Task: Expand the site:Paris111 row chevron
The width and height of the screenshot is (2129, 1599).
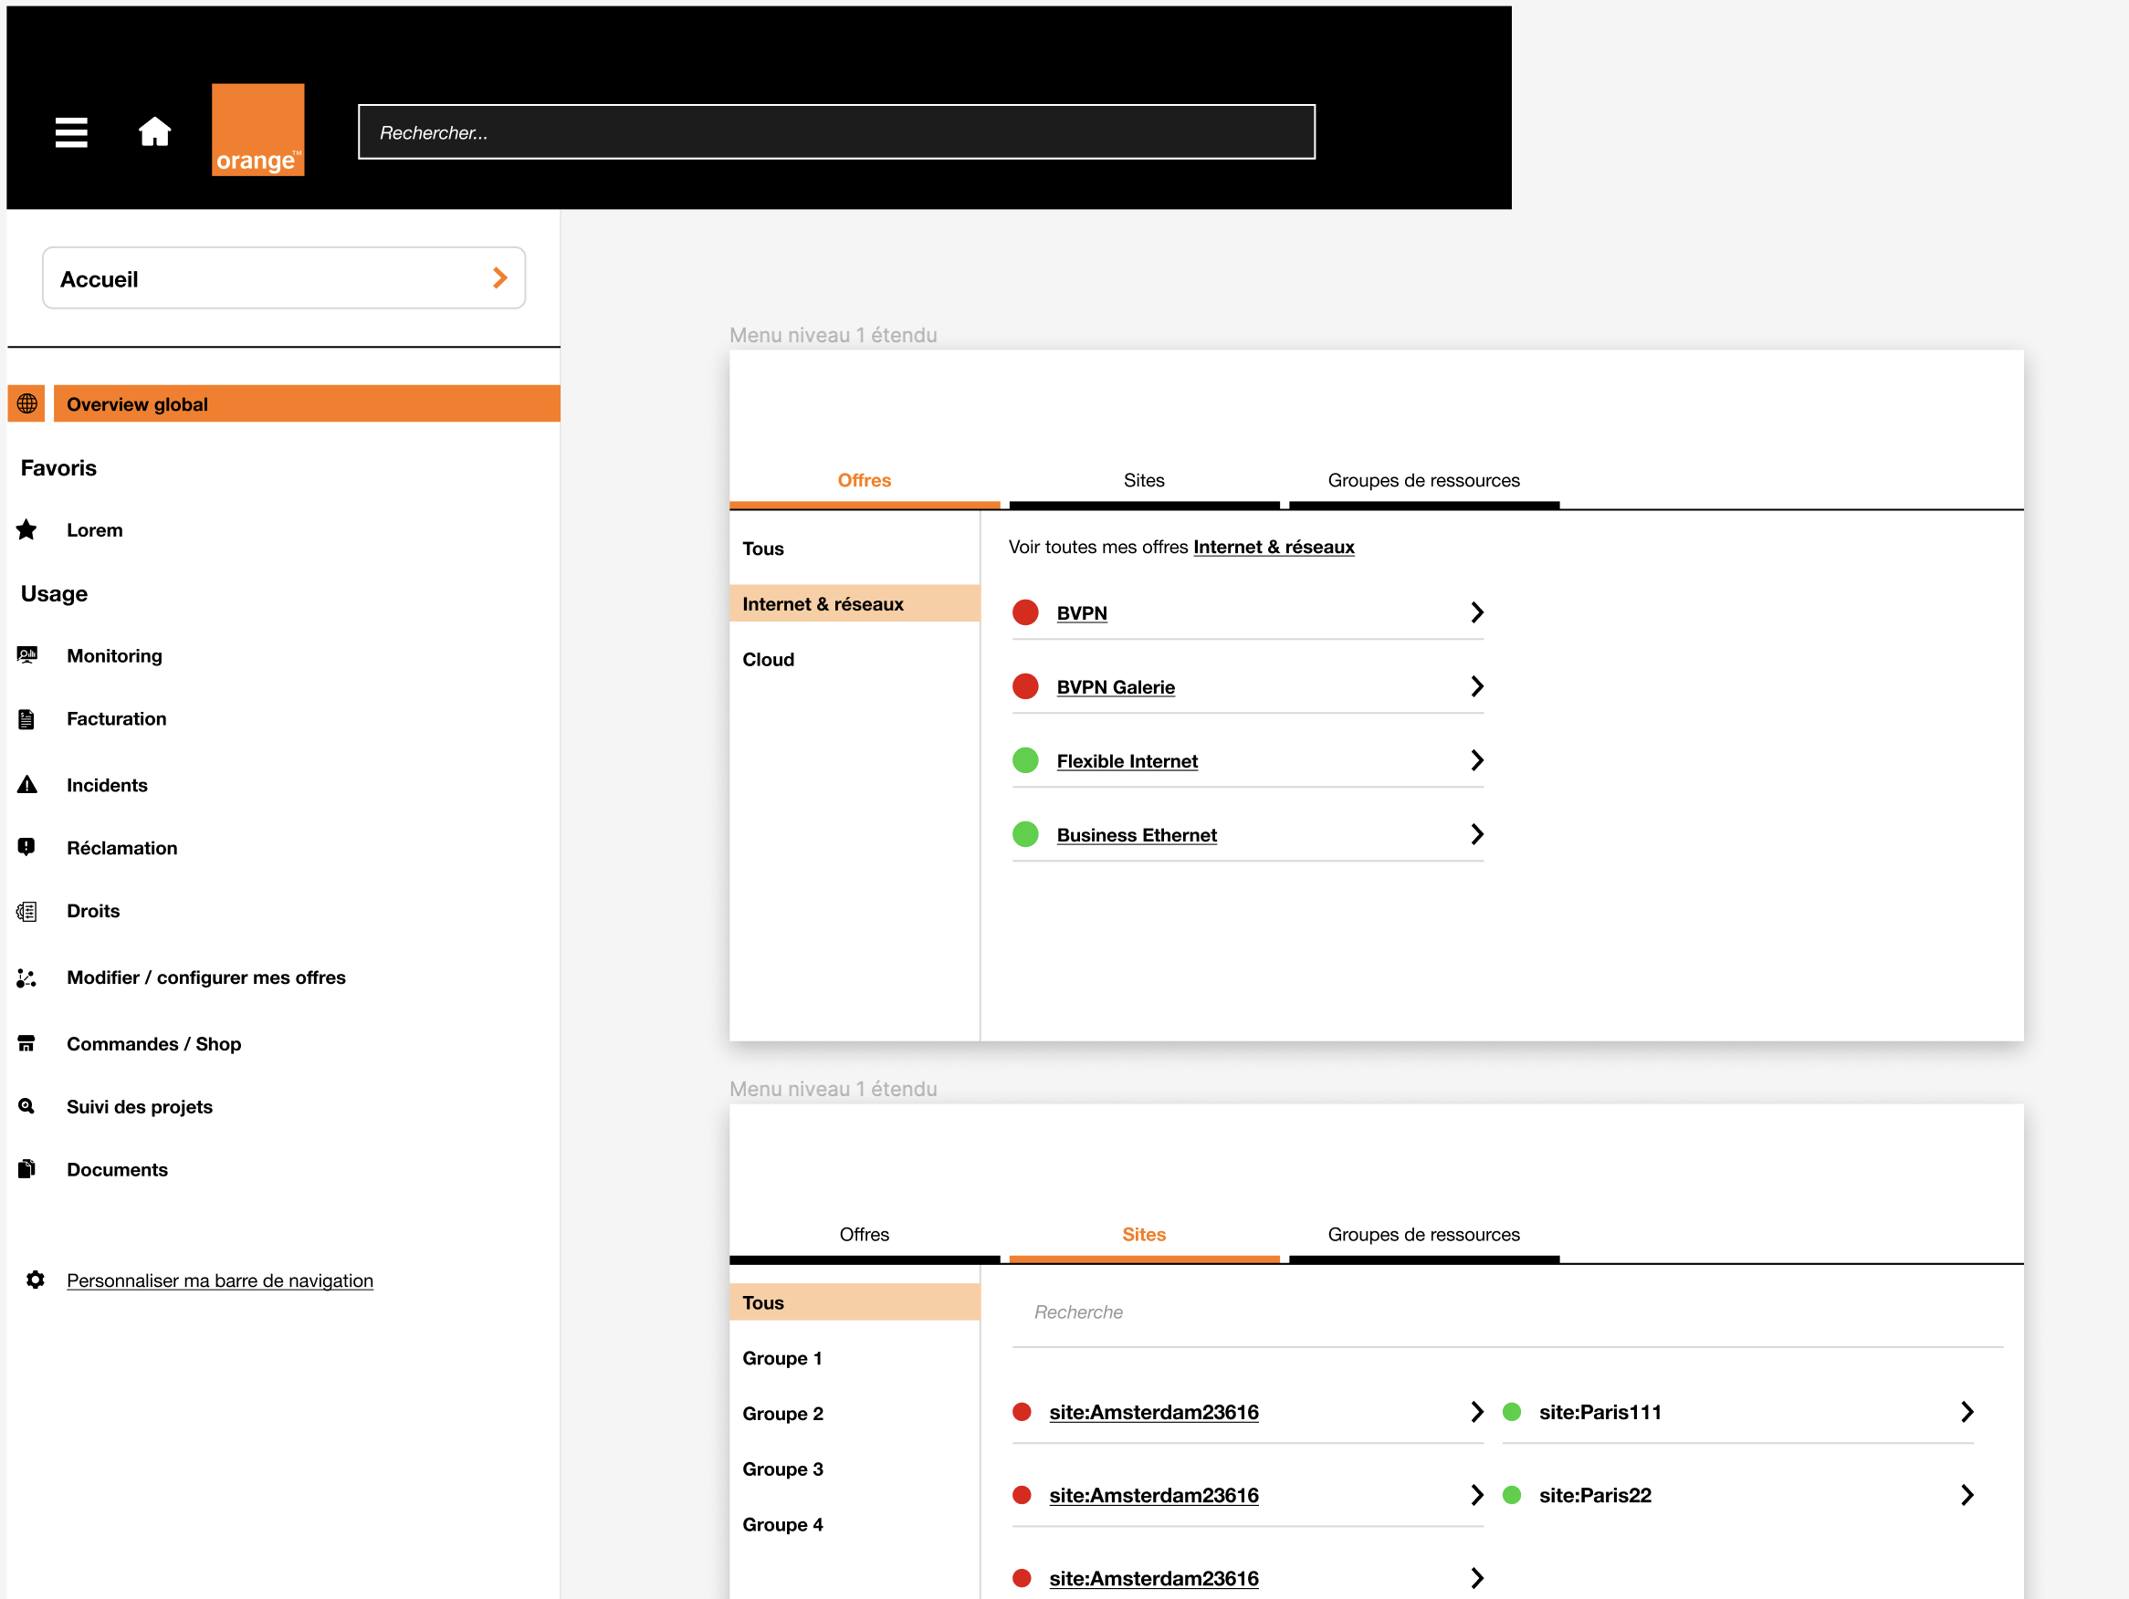Action: [x=1966, y=1411]
